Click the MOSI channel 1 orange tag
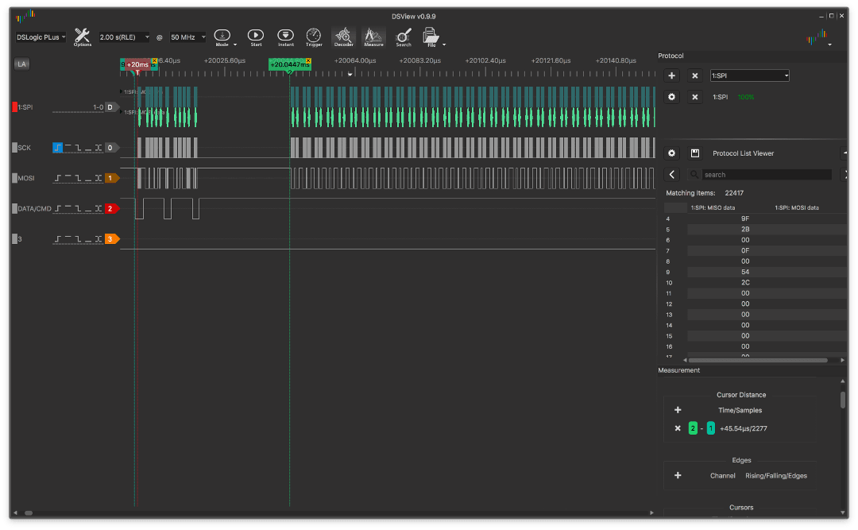 111,178
